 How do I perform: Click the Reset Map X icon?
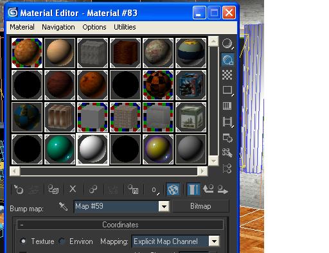(73, 189)
